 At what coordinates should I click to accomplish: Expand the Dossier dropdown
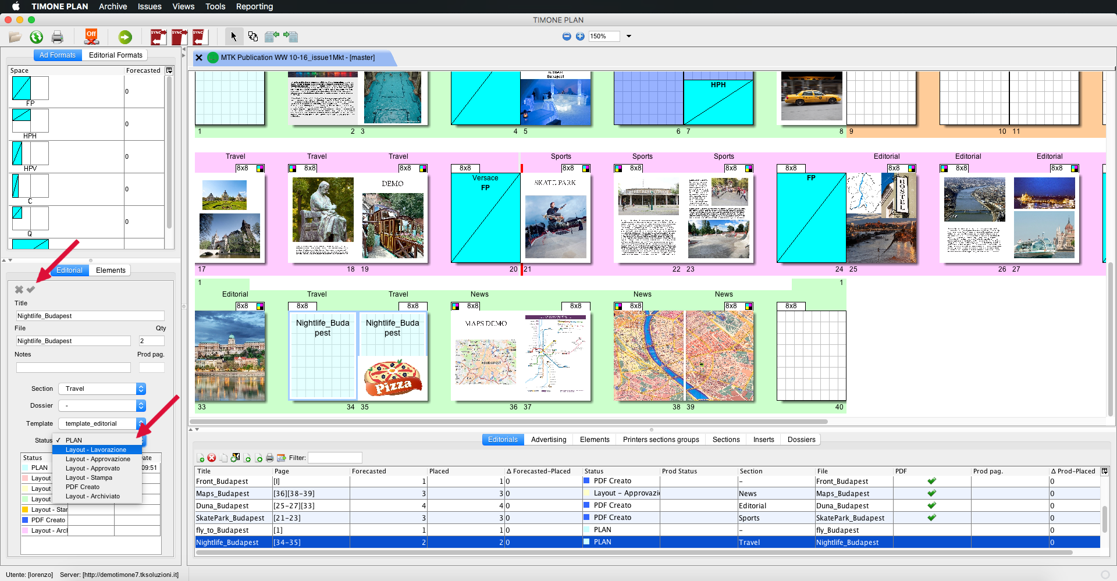click(141, 406)
